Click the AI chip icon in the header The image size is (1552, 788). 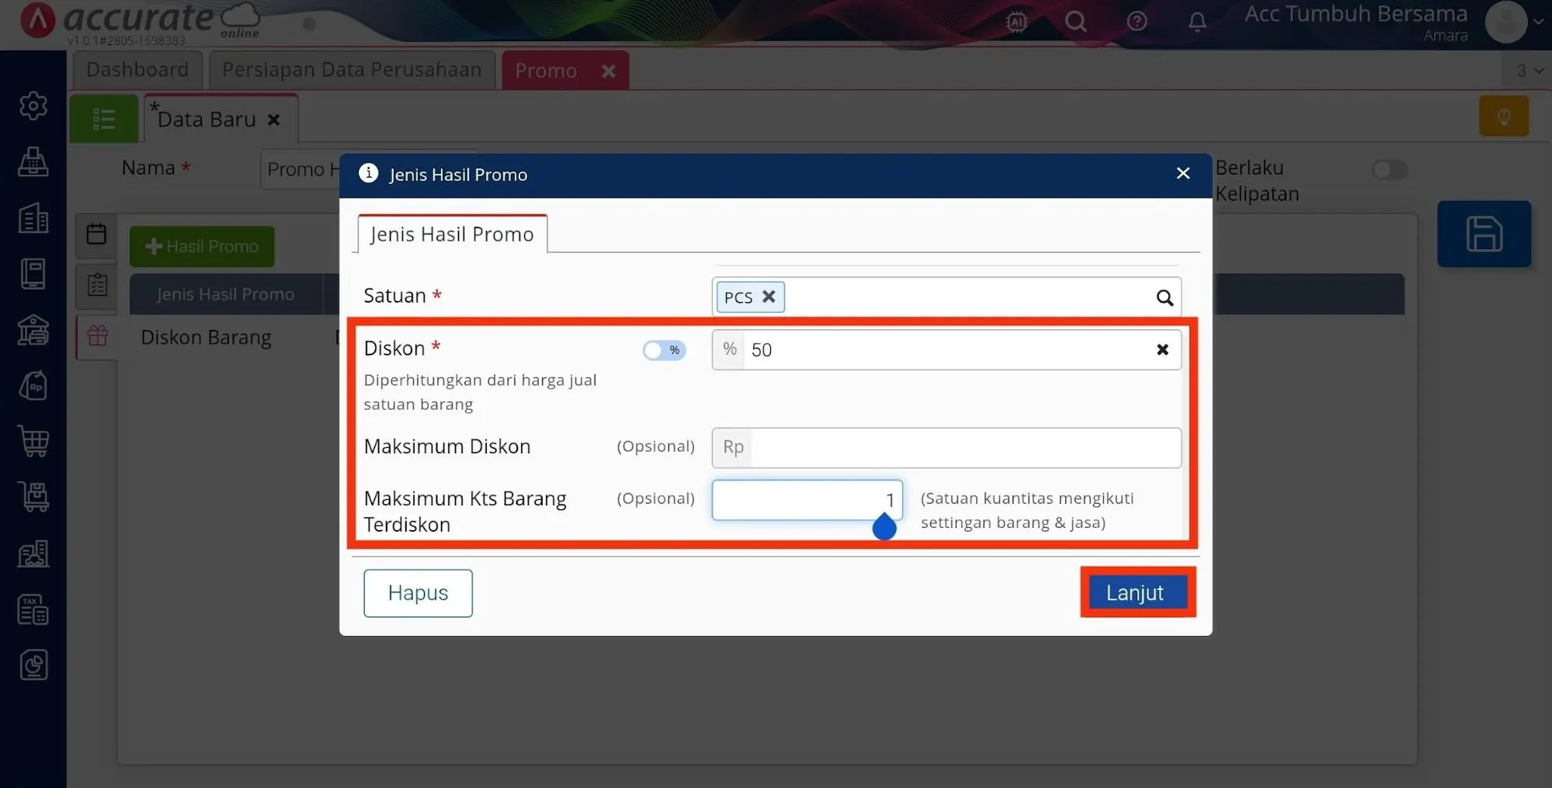pyautogui.click(x=1016, y=22)
